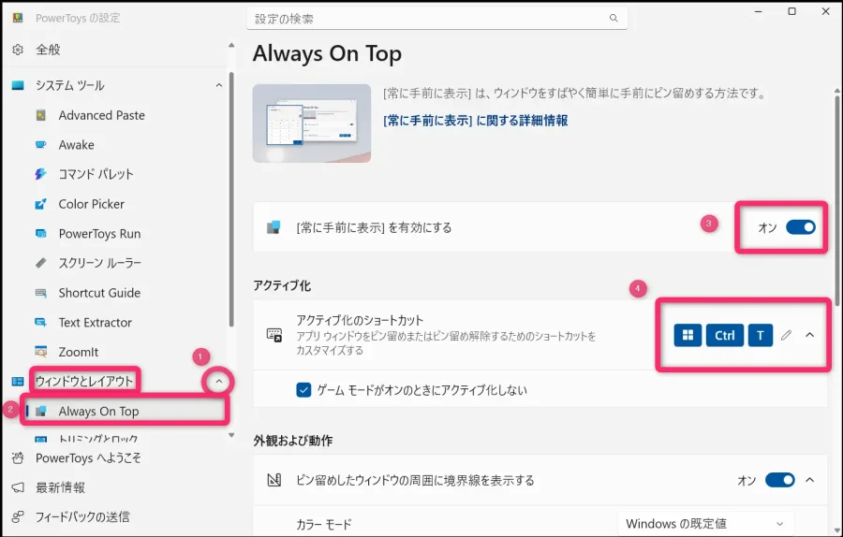Viewport: 843px width, 537px height.
Task: Collapse the アクティブ化のショートカット chevron
Action: pyautogui.click(x=809, y=335)
